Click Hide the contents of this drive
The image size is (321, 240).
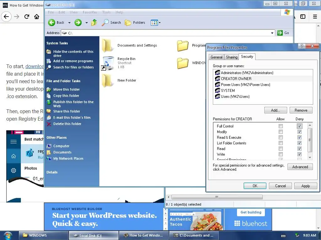point(73,53)
